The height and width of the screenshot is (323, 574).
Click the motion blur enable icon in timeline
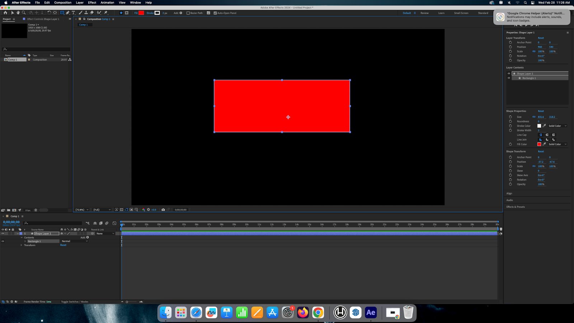(x=107, y=223)
